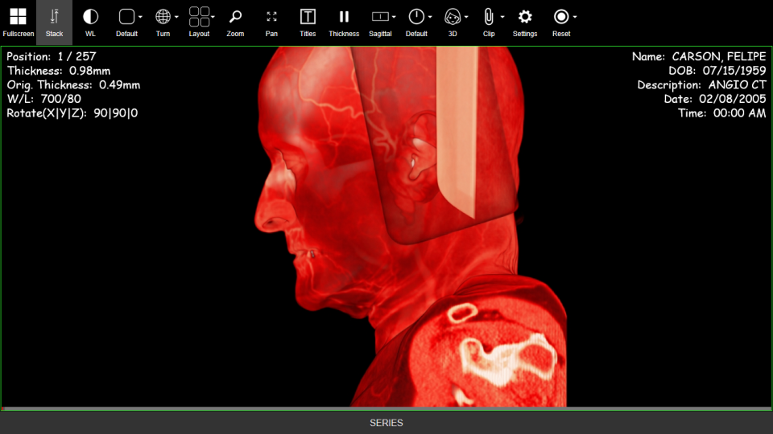Select the Zoom magnifier tool
Image resolution: width=773 pixels, height=434 pixels.
[235, 23]
